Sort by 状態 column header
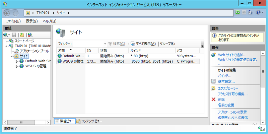Screen dimensions: 268x134 coord(114,51)
